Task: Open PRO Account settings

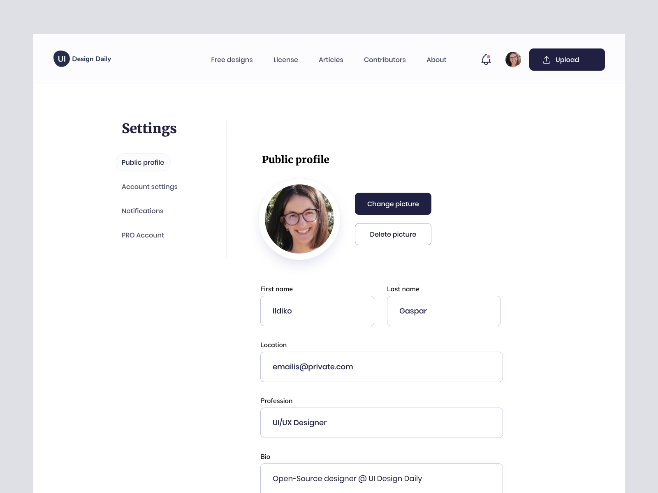Action: (x=143, y=235)
